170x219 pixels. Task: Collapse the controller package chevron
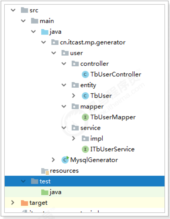tap(64, 64)
